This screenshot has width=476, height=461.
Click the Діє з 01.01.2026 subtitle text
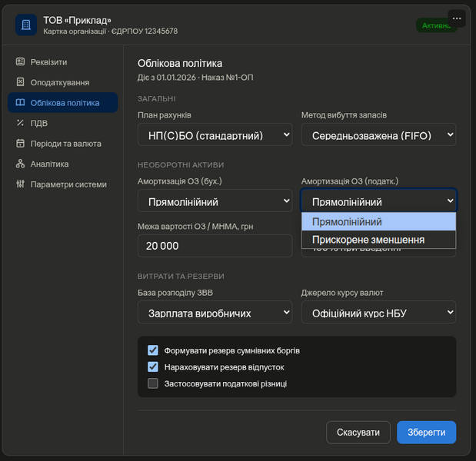(x=167, y=78)
